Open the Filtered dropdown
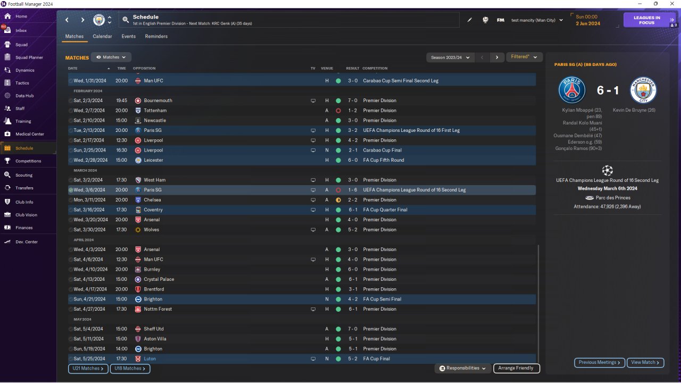 [524, 57]
